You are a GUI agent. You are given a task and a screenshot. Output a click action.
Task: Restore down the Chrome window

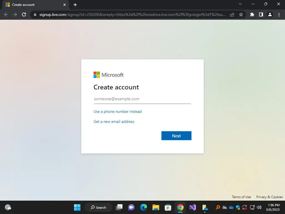(x=266, y=4)
